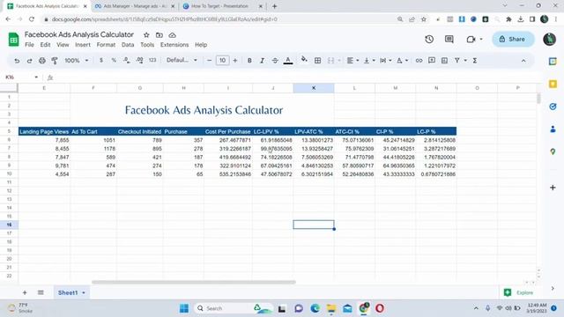Open text rotation dropdown
This screenshot has height=317, width=564.
coord(402,61)
